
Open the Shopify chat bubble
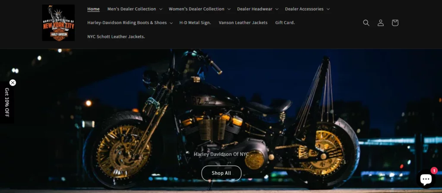[426, 179]
